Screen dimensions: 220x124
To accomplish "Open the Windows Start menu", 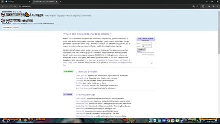I will coord(3,121).
